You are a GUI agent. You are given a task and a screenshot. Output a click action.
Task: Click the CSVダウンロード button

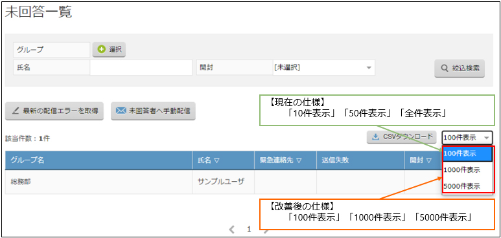coord(401,138)
